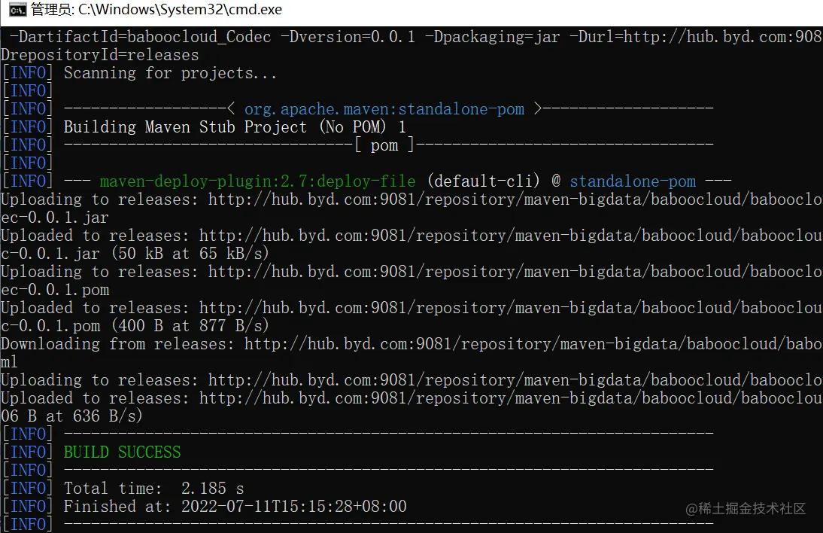The width and height of the screenshot is (823, 533).
Task: Click the (400 B at 877 B/s) text
Action: pos(190,325)
